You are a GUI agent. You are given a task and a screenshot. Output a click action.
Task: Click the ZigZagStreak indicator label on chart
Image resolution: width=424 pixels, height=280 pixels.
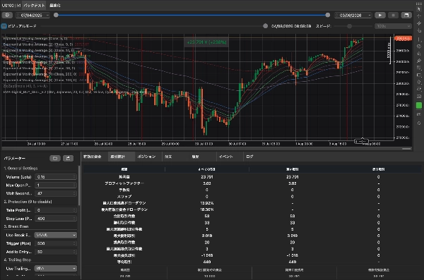pos(25,86)
